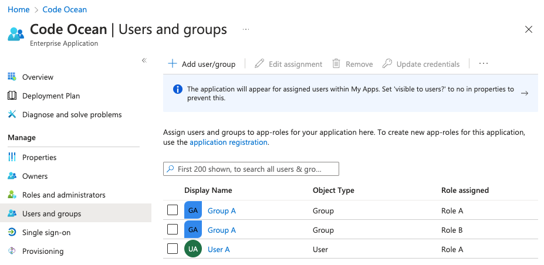
Task: Collapse the left navigation menu
Action: click(x=144, y=60)
